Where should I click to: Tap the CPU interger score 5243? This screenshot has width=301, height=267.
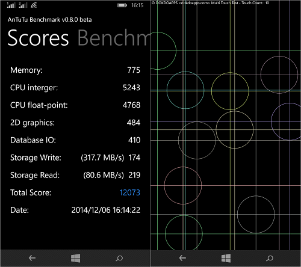[131, 88]
